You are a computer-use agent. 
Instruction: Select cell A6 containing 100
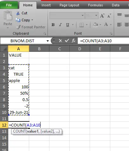pos(18,87)
